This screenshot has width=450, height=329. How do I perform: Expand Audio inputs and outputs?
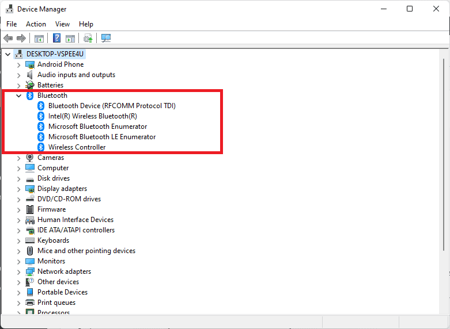click(18, 75)
